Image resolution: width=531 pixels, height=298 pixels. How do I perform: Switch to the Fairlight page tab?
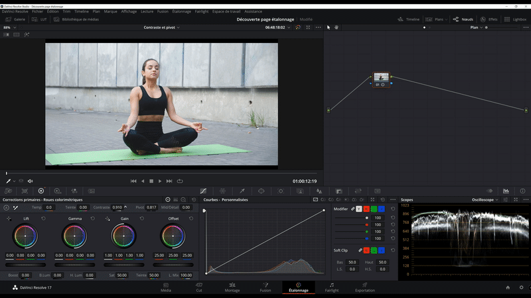point(331,287)
